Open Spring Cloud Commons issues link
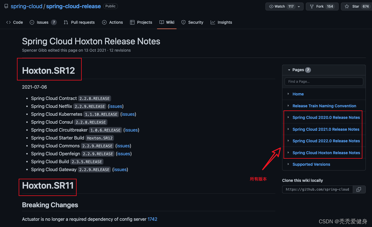This screenshot has height=227, width=372. (x=123, y=146)
